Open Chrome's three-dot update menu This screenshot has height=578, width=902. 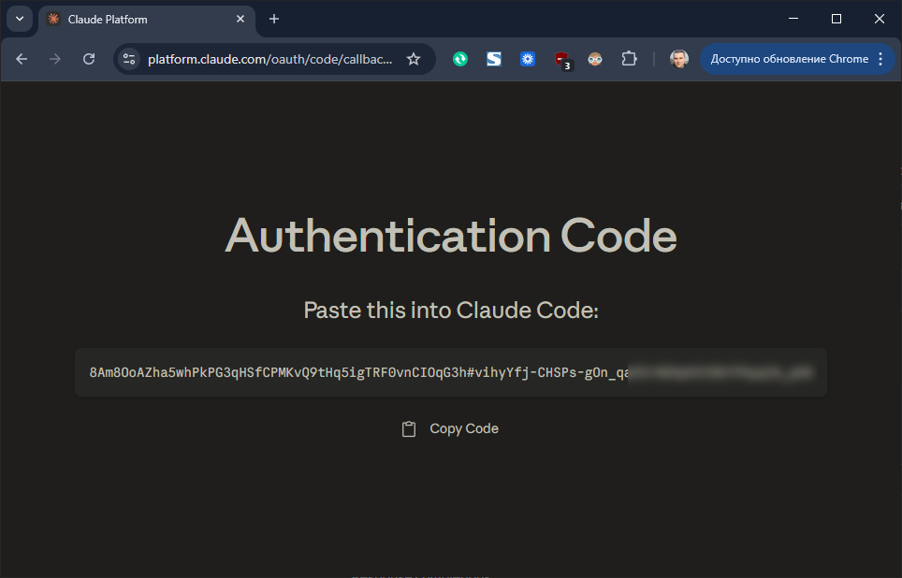880,58
